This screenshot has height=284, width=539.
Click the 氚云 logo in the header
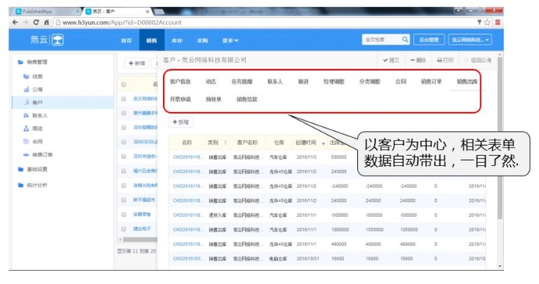(x=47, y=40)
